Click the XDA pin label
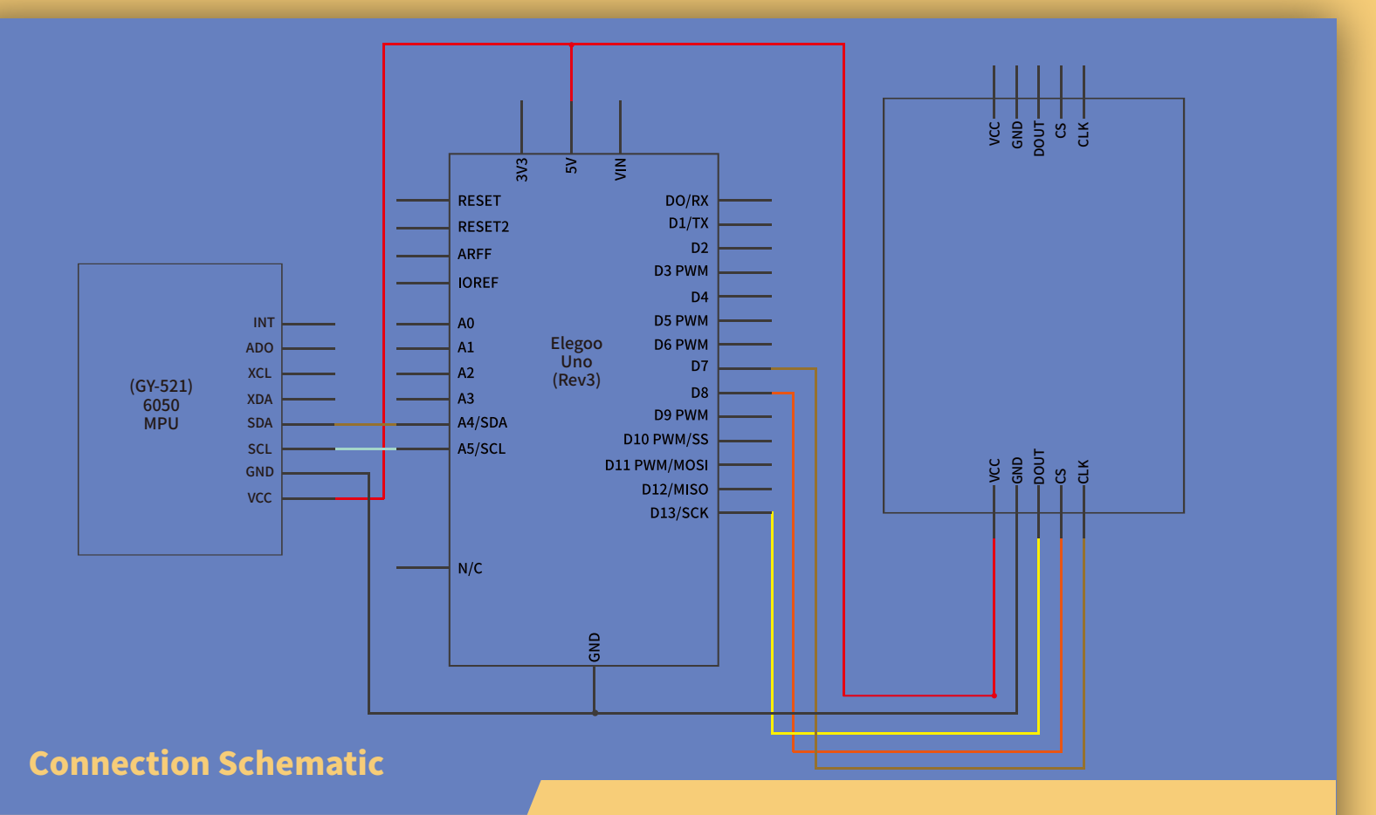 pos(259,399)
